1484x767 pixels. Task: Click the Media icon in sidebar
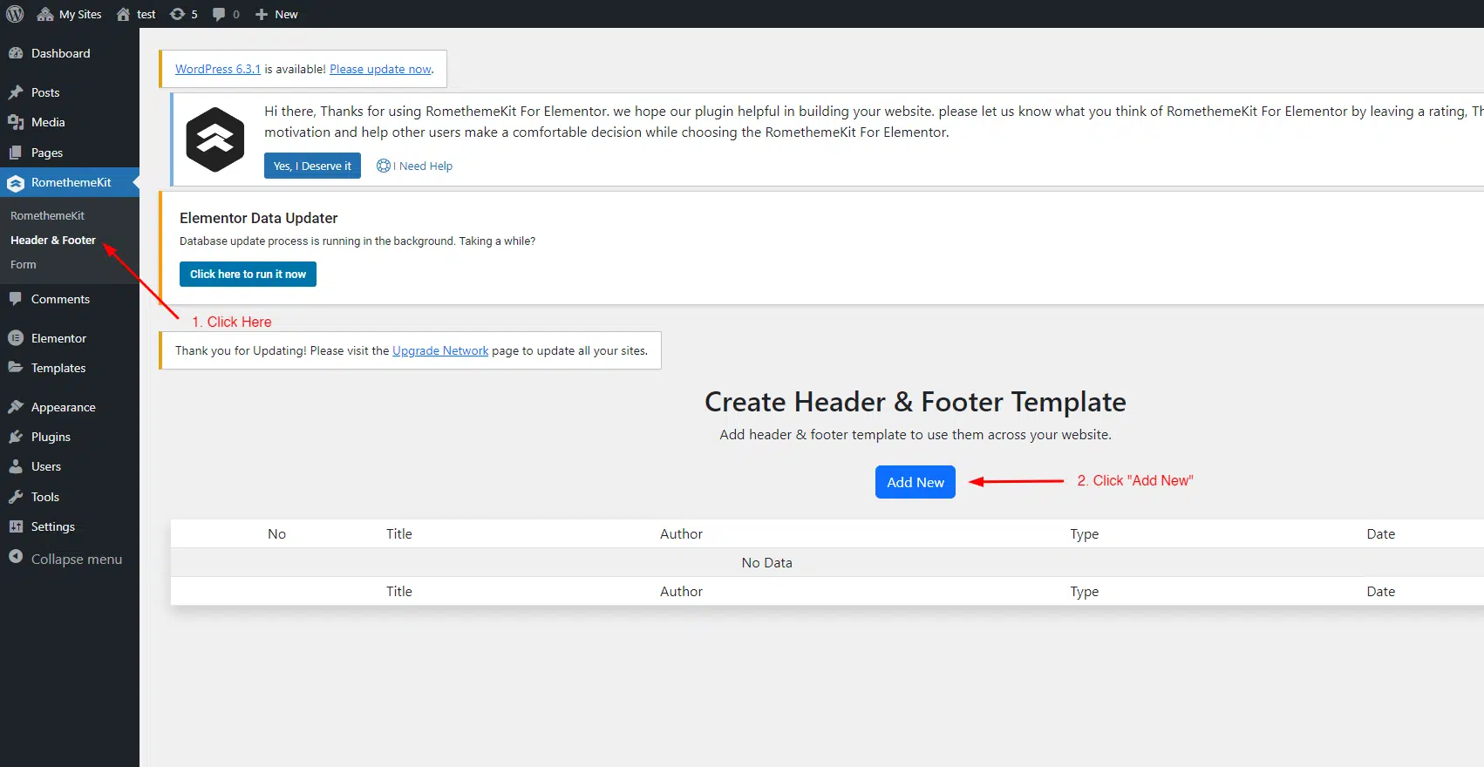tap(16, 122)
